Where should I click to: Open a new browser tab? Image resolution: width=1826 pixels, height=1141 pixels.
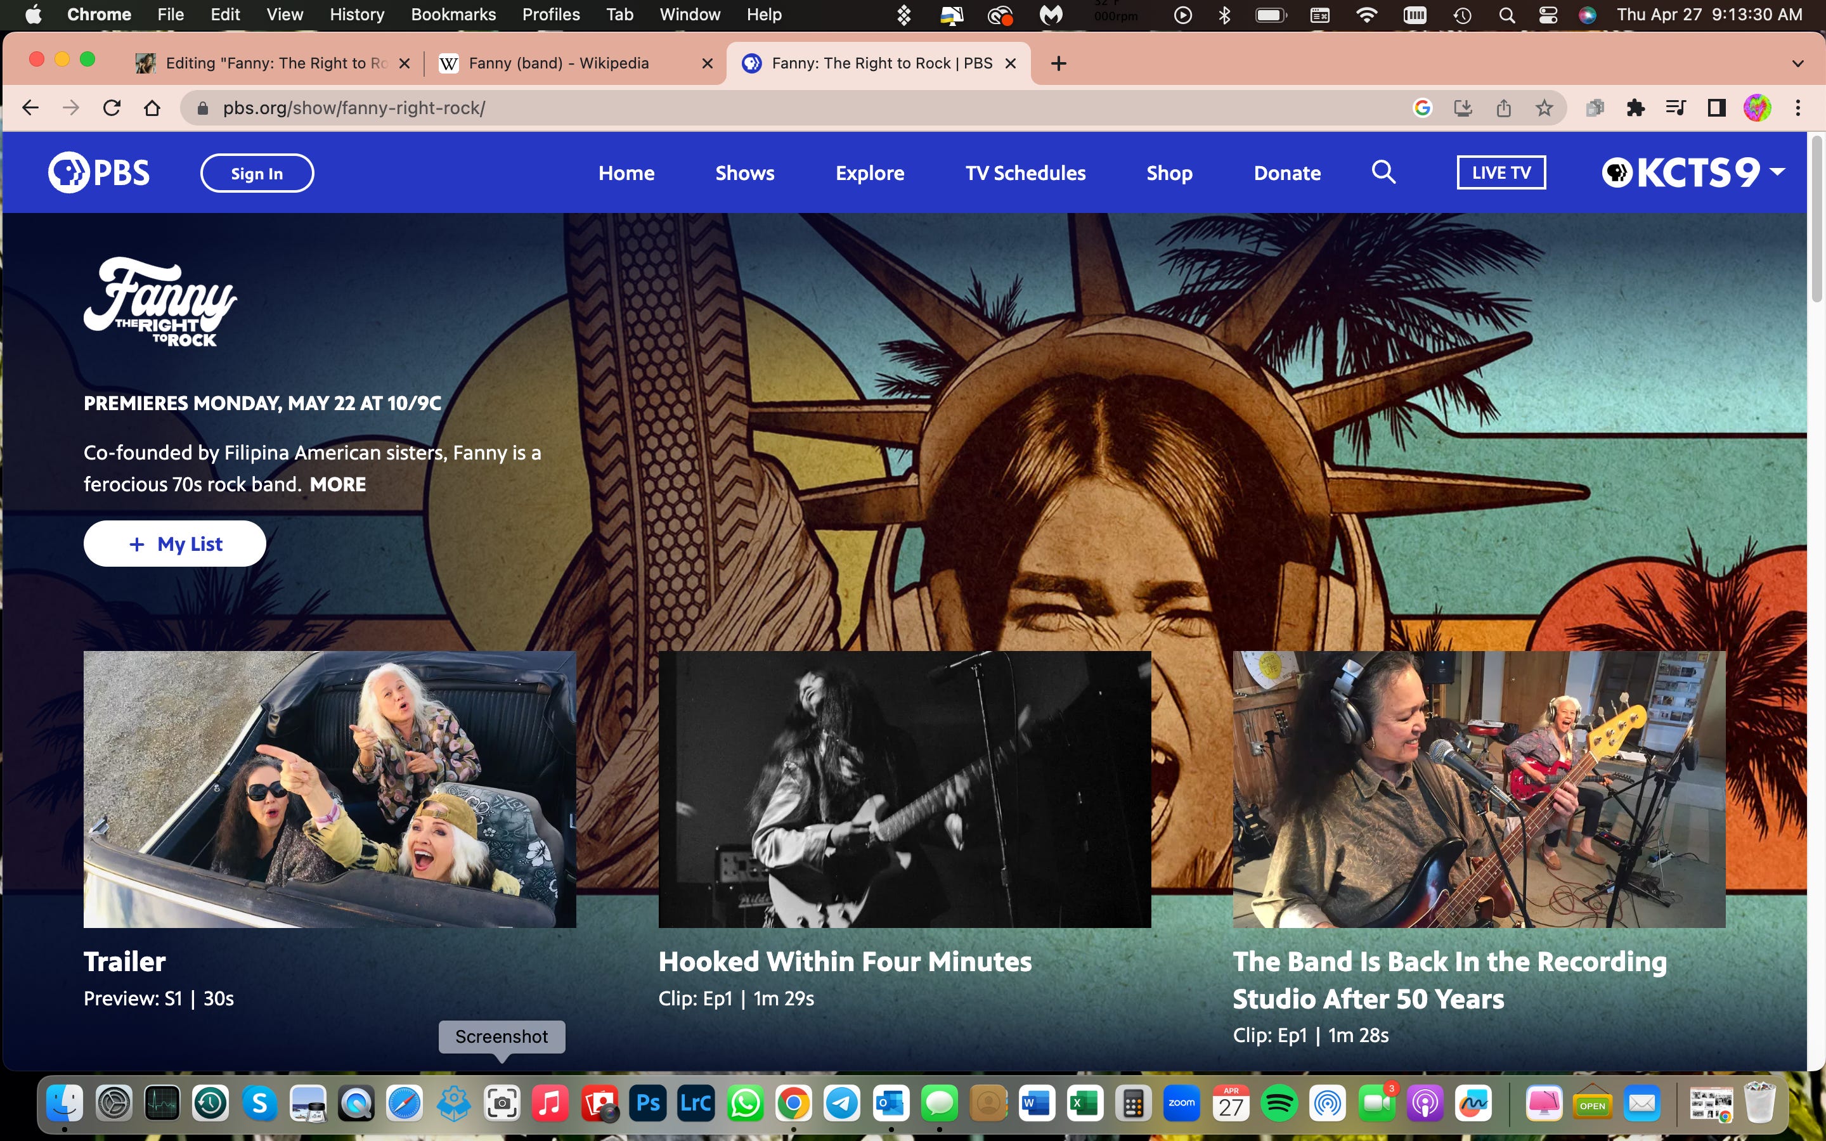[1059, 63]
